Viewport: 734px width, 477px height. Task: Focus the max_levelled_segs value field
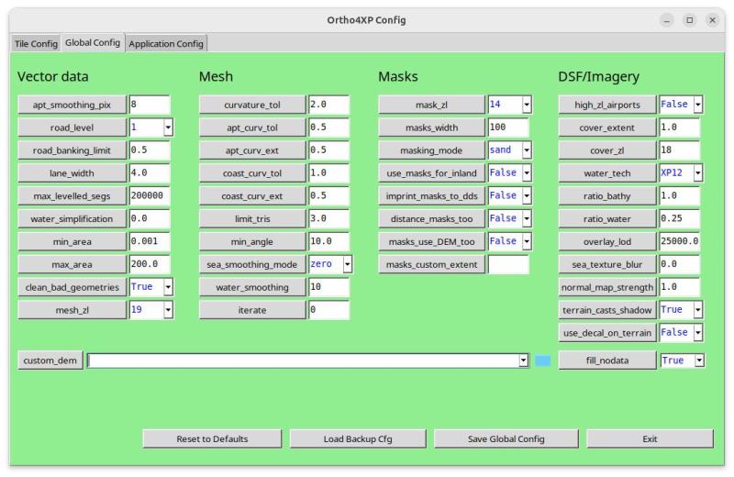point(150,195)
